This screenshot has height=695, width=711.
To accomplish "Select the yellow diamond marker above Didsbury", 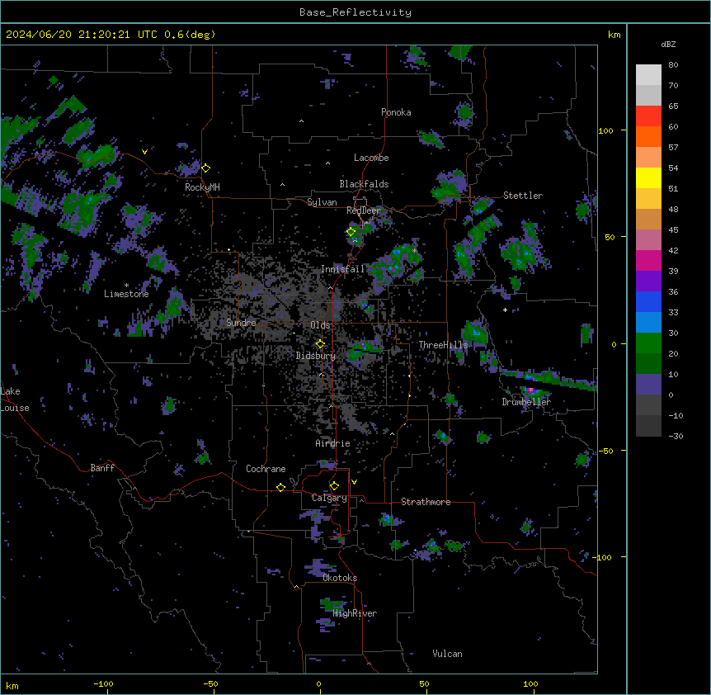I will tap(321, 344).
